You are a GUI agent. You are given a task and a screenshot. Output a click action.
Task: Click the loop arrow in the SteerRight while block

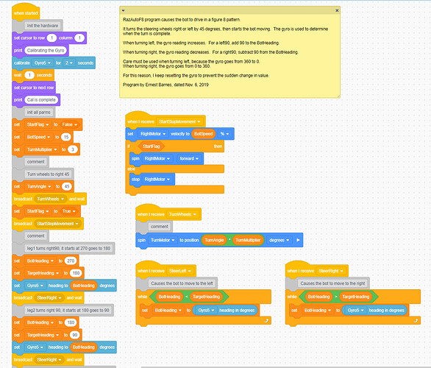[x=416, y=320]
